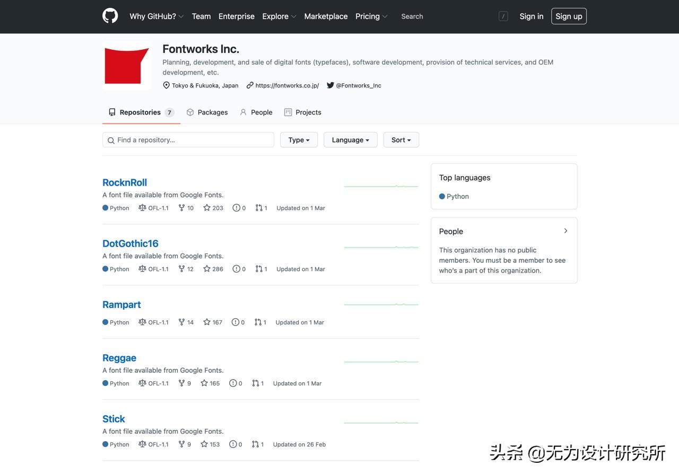Click the license scale icon for RocknRoll
679x475 pixels.
coord(142,208)
